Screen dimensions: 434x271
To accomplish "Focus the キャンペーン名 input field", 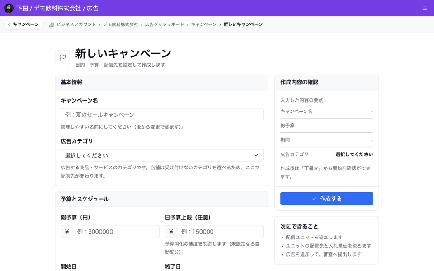I will click(162, 115).
